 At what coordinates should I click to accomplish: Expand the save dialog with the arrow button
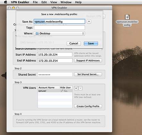pos(89,21)
